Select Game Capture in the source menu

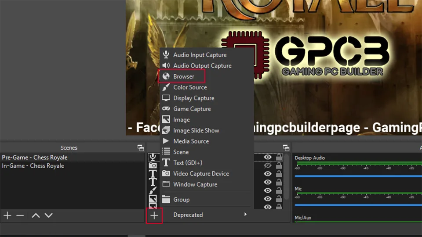pyautogui.click(x=207, y=109)
